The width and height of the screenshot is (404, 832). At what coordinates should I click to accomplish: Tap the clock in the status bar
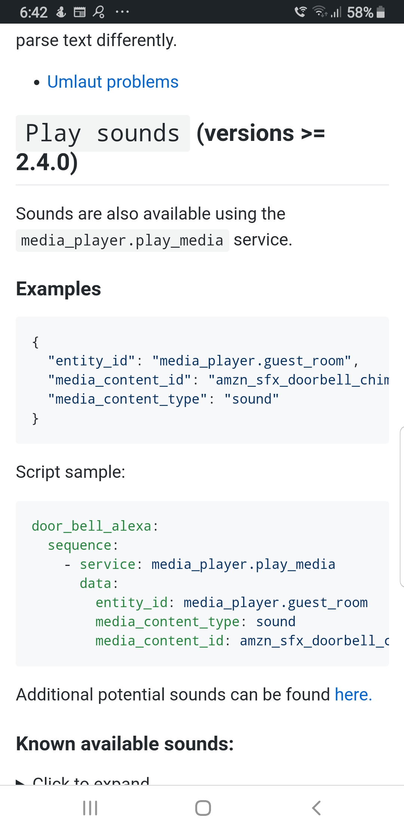pyautogui.click(x=34, y=12)
